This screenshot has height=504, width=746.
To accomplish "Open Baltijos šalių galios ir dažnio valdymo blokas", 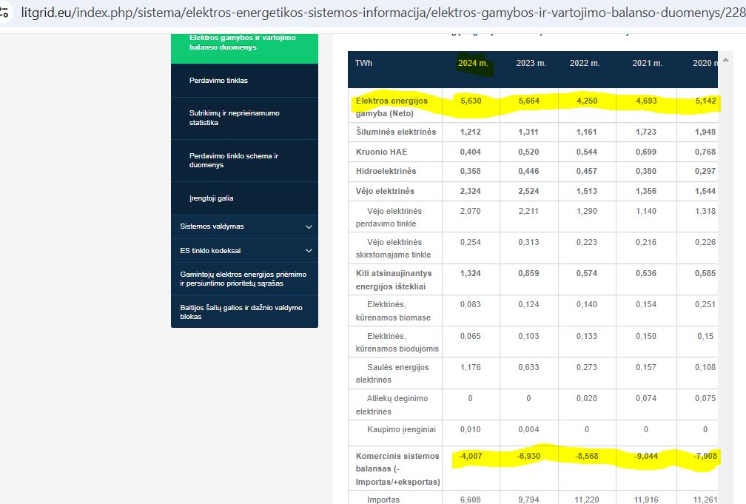I will pos(244,312).
